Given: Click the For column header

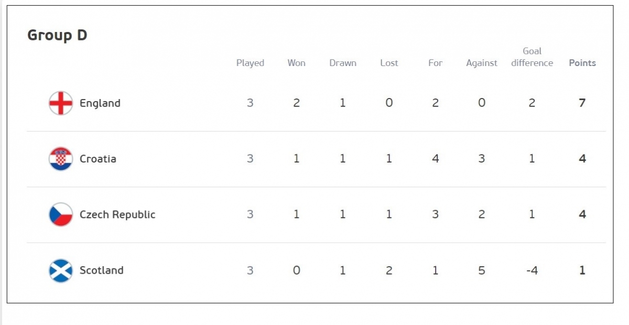Looking at the screenshot, I should 435,63.
